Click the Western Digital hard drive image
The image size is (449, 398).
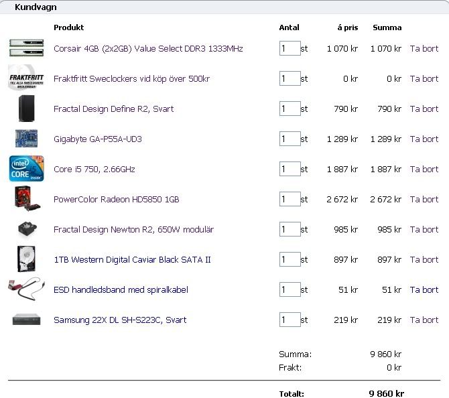coord(26,259)
